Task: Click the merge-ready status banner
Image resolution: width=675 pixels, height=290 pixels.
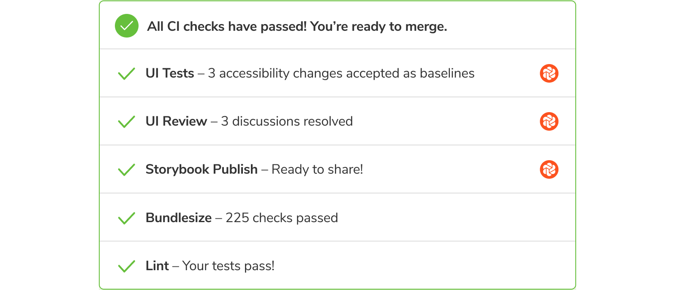Action: pyautogui.click(x=296, y=26)
